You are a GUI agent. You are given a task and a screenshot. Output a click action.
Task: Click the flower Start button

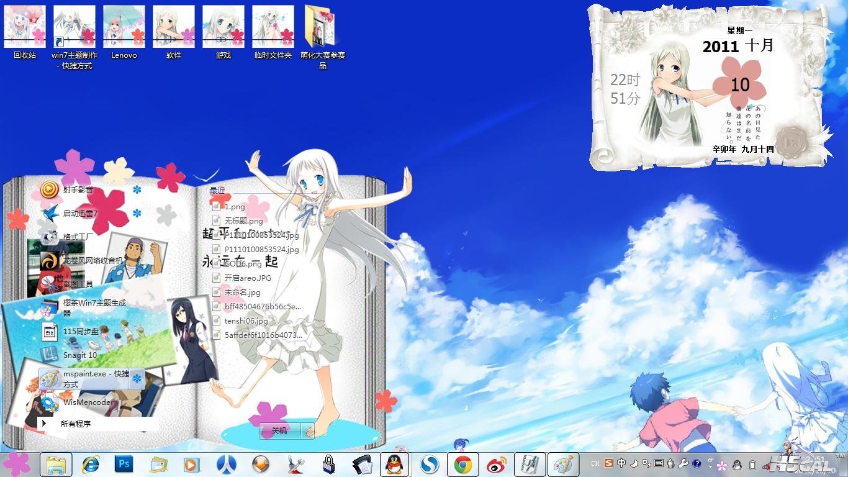coord(17,464)
